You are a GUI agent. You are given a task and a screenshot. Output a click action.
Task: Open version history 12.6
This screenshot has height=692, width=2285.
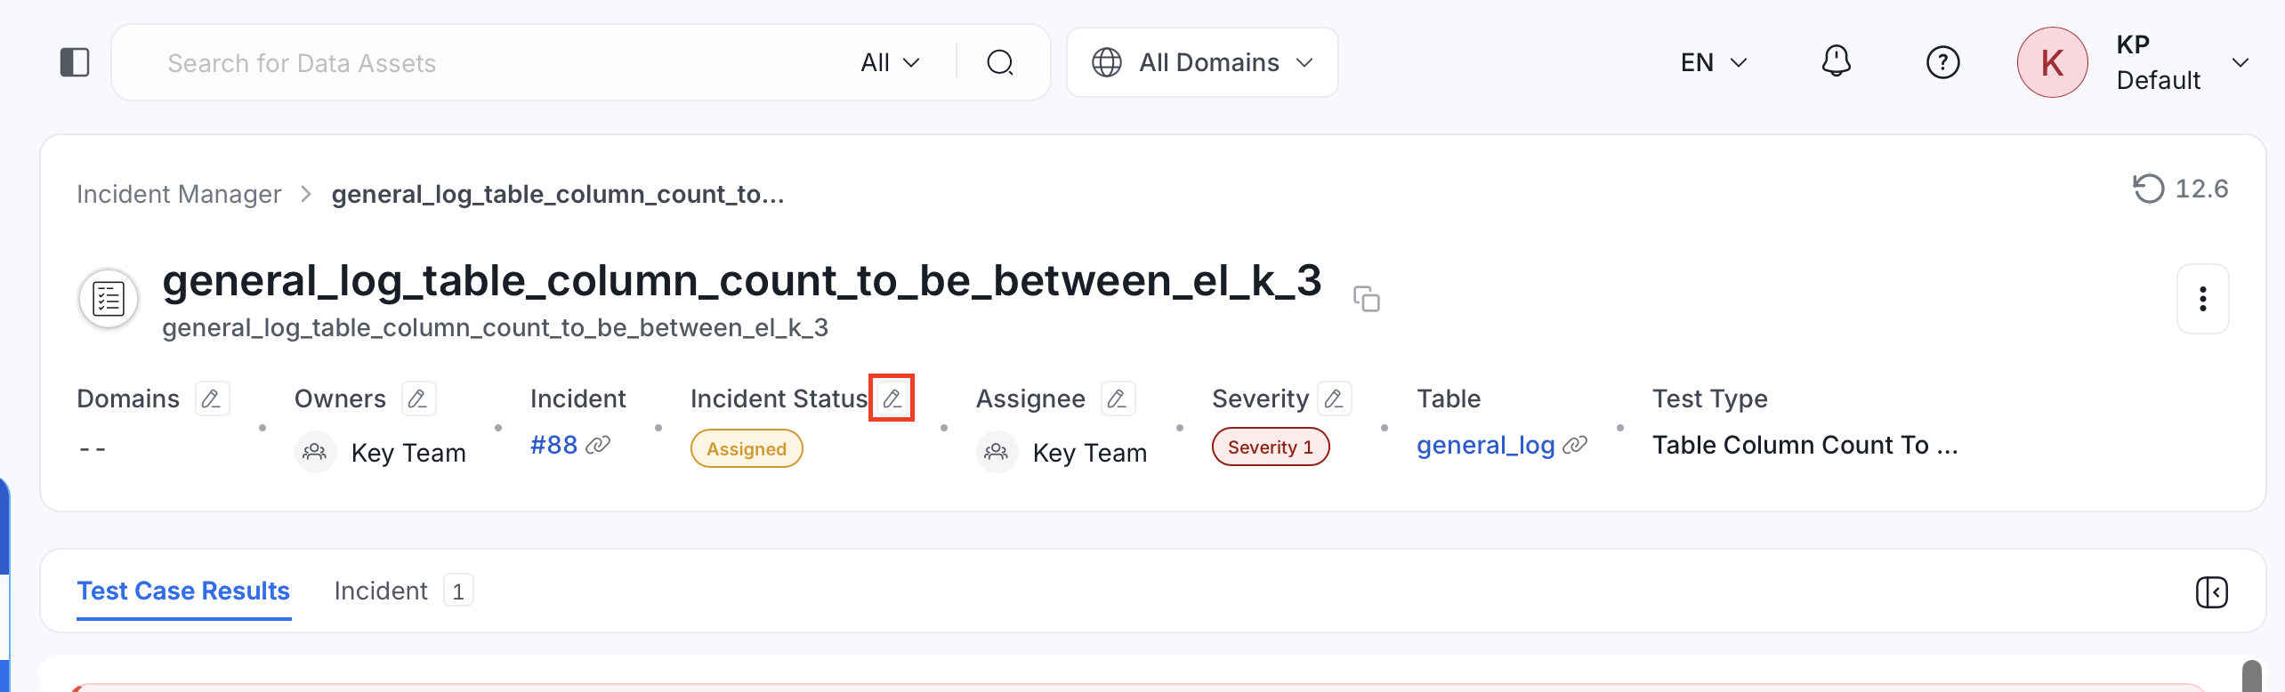coord(2181,189)
